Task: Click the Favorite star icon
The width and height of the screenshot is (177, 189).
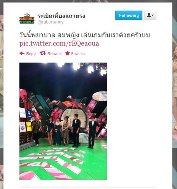Action: (x=68, y=53)
